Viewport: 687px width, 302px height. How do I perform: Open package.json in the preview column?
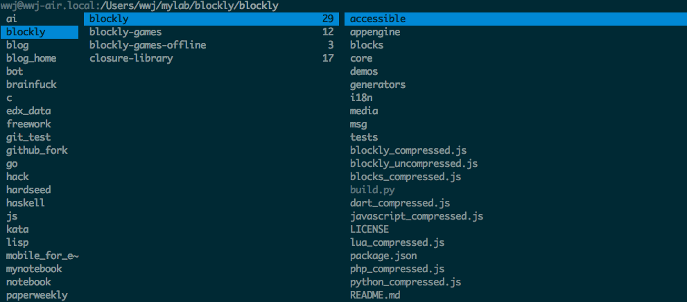coord(383,256)
